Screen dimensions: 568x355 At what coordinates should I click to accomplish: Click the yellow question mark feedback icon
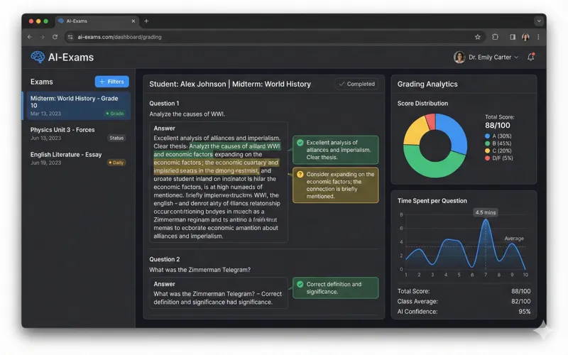click(x=300, y=174)
